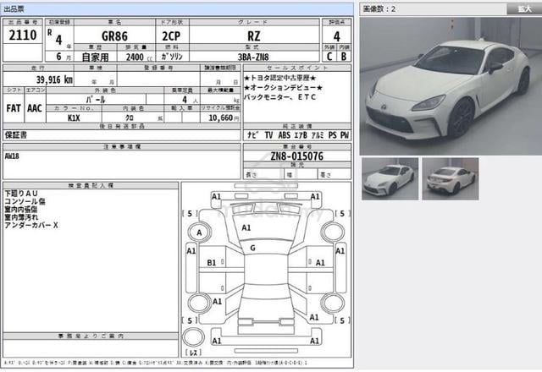
Task: Click the recycle deposit 10,660
Action: point(220,118)
